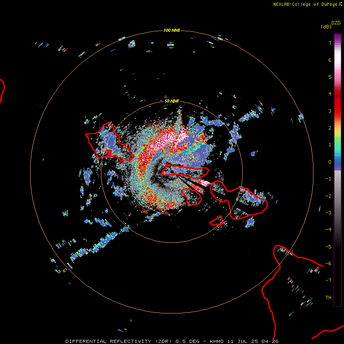Viewport: 344px width, 344px height.
Task: Click the -5 value on the dB scale
Action: pos(328,247)
